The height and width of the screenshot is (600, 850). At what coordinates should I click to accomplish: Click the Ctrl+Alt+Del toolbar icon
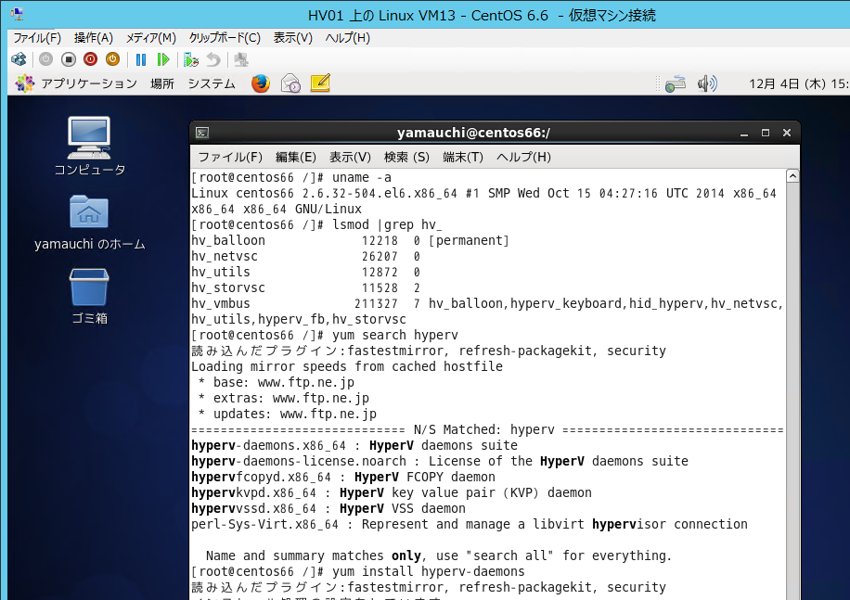point(19,59)
